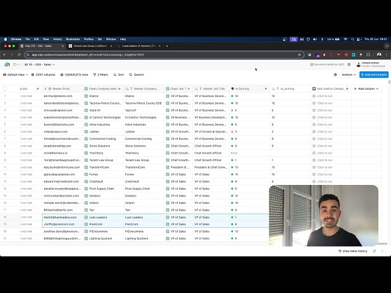Tick the select-all checkbox in header row
This screenshot has height=293, width=391.
5,89
